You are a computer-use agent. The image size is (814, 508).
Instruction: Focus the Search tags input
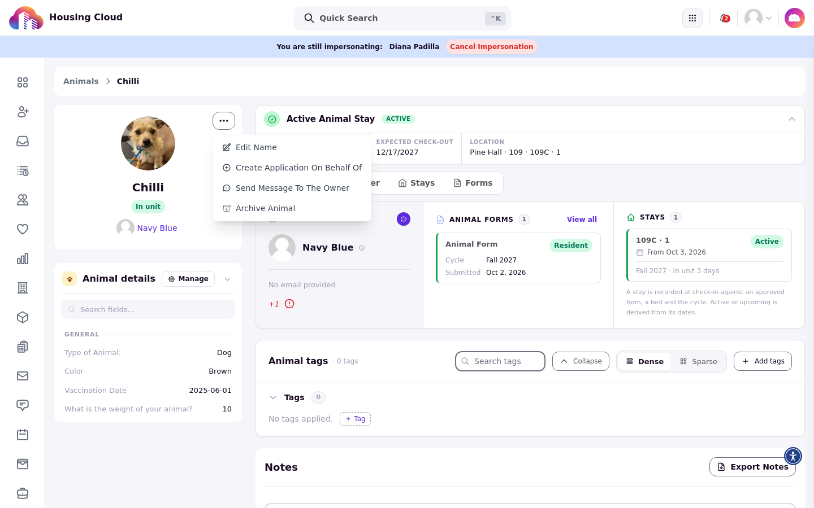coord(500,361)
